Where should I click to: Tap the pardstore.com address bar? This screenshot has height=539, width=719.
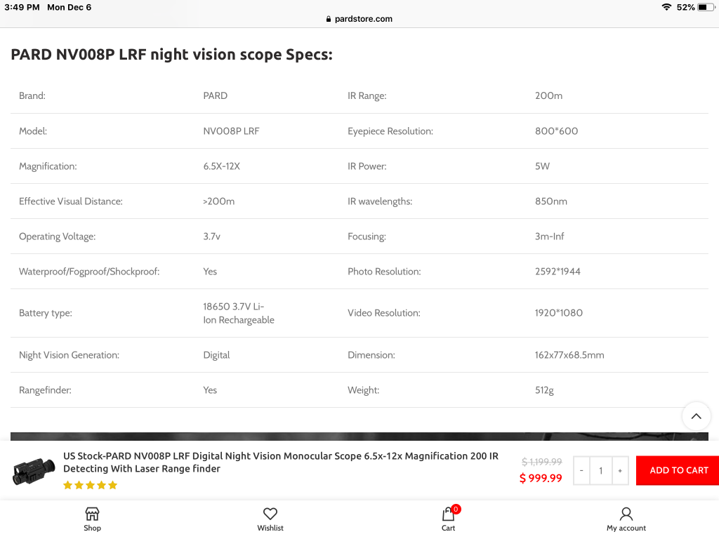point(359,19)
